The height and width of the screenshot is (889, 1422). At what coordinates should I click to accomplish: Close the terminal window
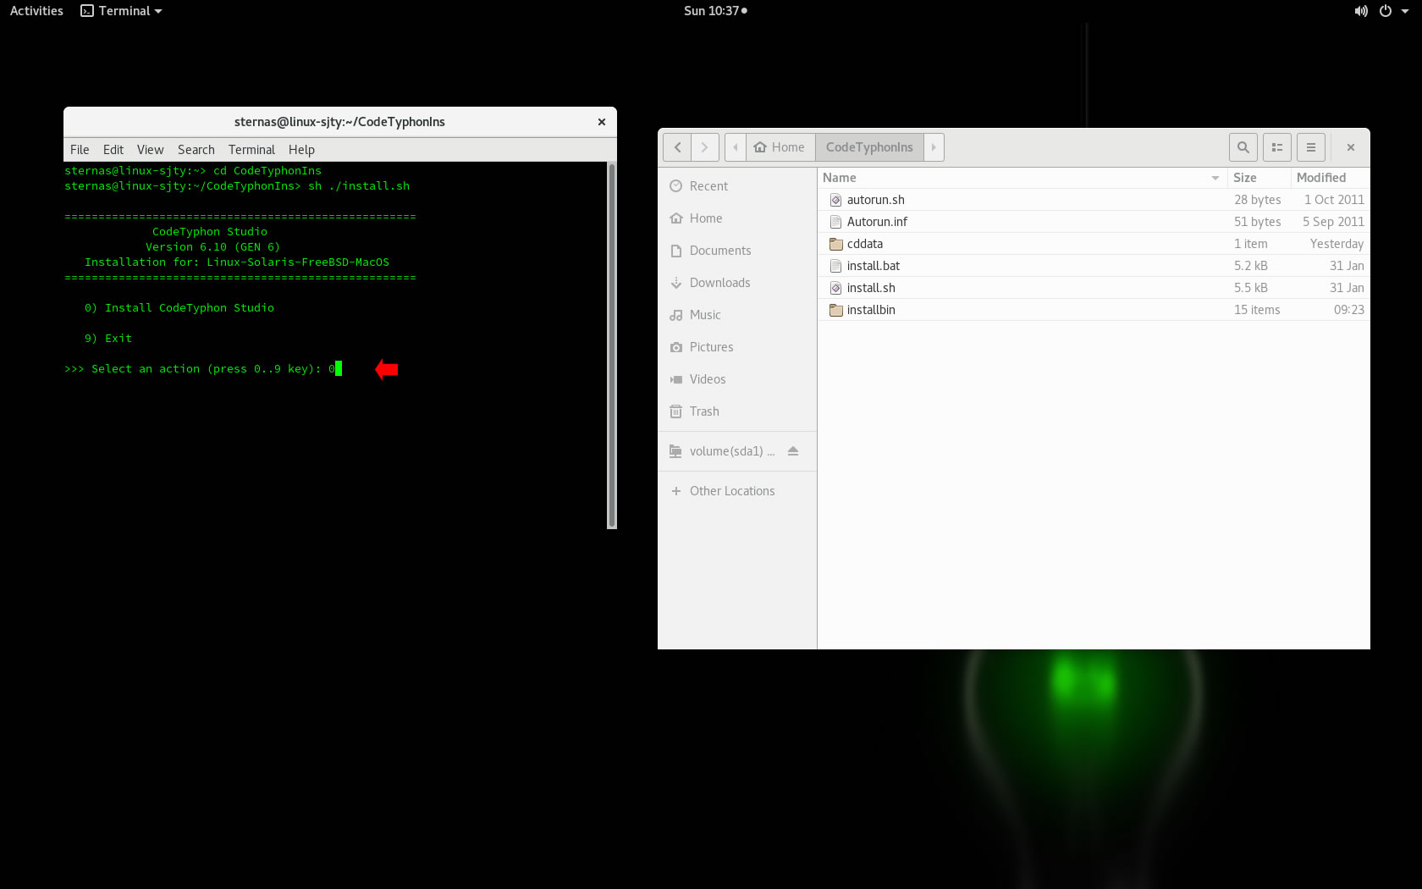click(602, 122)
